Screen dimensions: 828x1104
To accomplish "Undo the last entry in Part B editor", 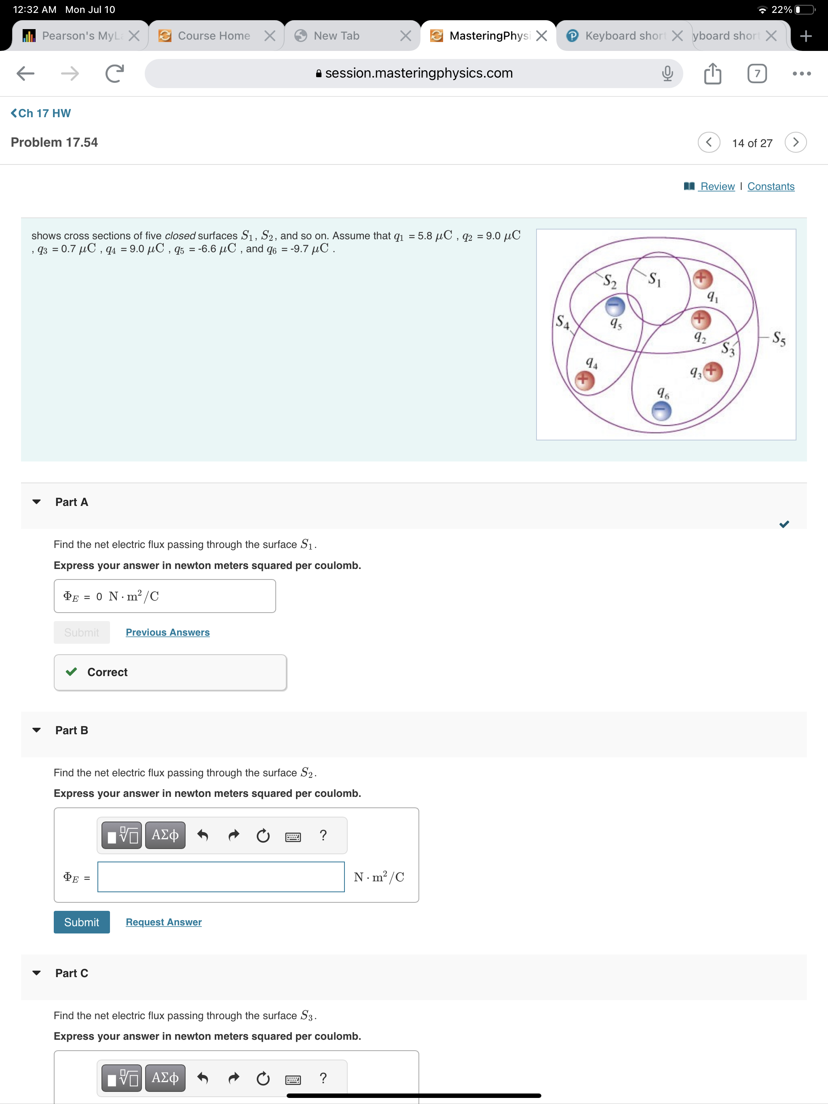I will tap(203, 835).
